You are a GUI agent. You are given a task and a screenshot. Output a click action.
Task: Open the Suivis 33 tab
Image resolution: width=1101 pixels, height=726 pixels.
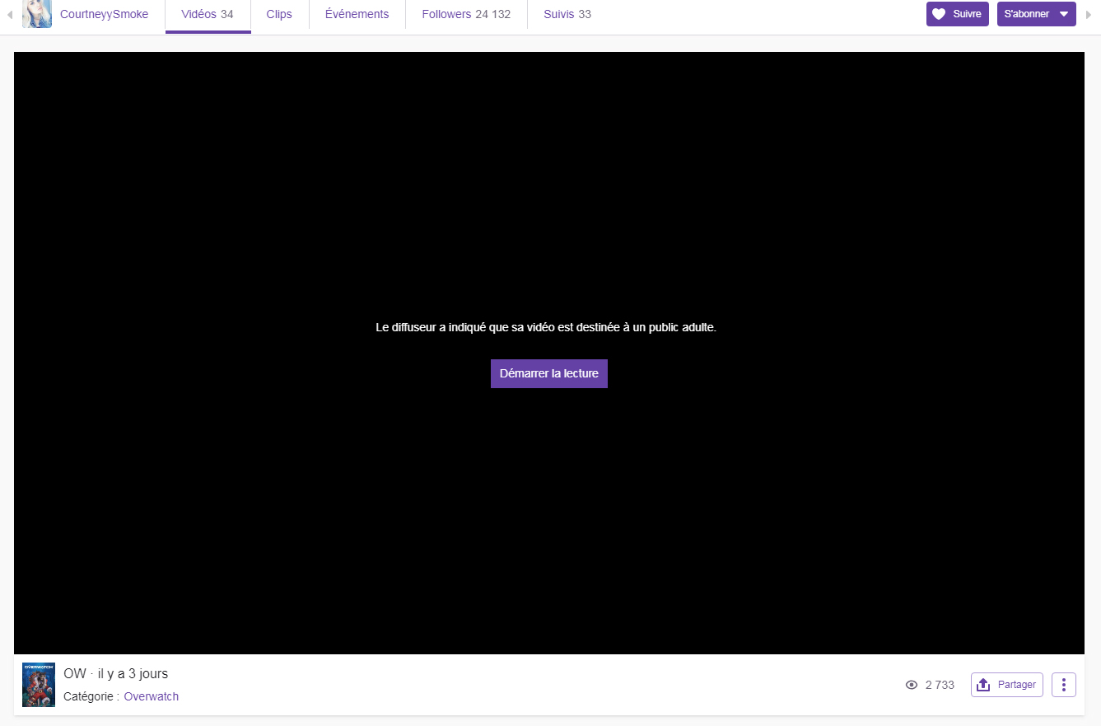(567, 14)
